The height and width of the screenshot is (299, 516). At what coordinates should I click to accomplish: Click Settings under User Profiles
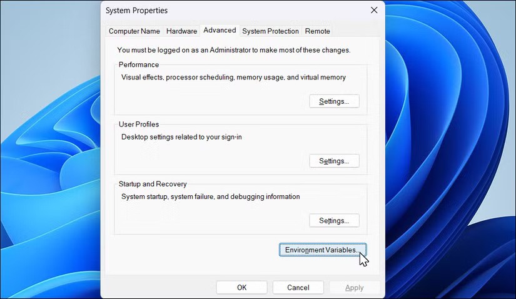(334, 161)
